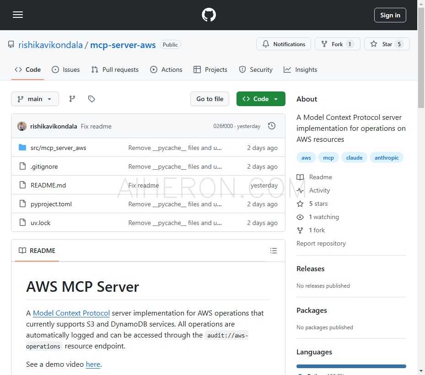Click the Report repository link
425x375 pixels.
(x=321, y=243)
